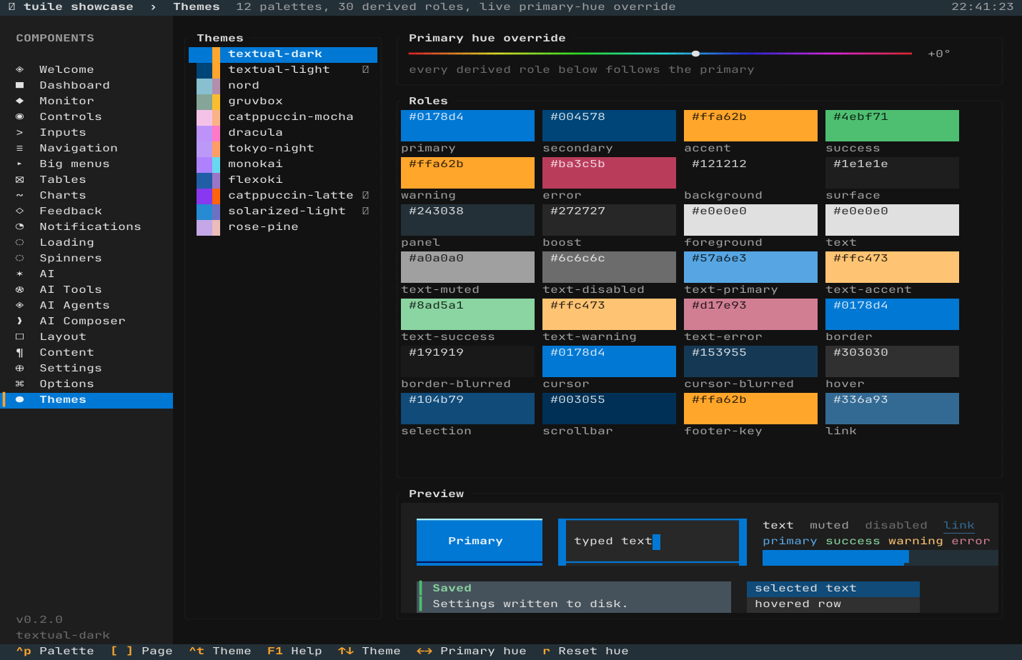Click the Charts wave icon
The width and height of the screenshot is (1022, 660).
point(20,195)
